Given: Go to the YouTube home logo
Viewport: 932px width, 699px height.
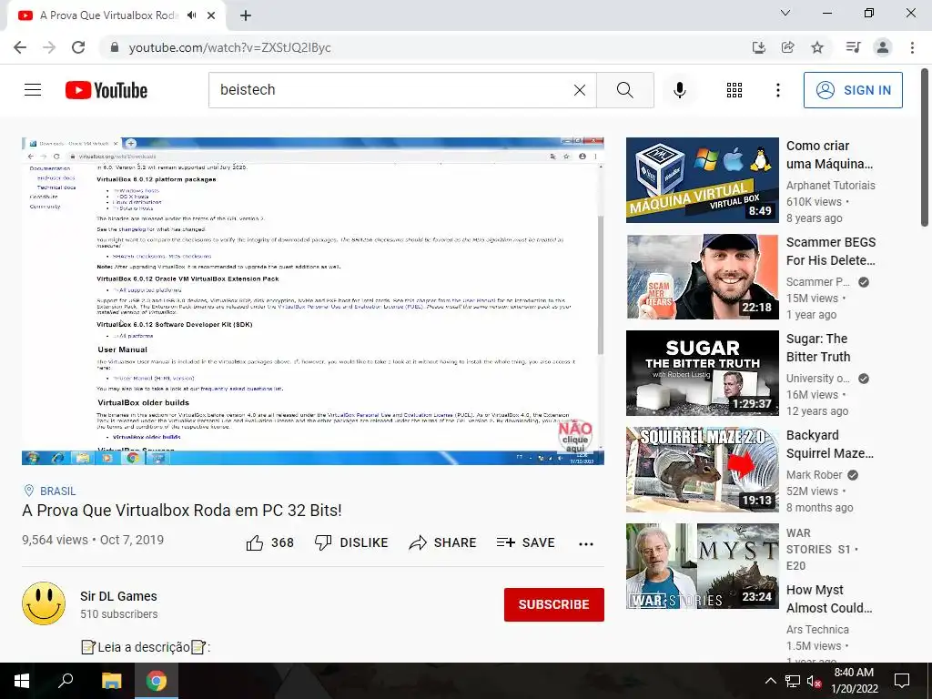Looking at the screenshot, I should click(106, 90).
